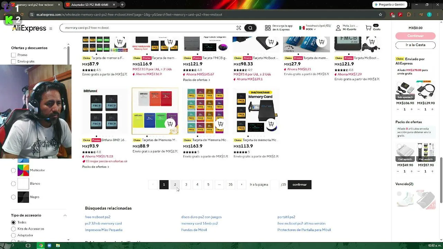Viewport: 443px width, 249px height.
Task: Add the MX$98.33 Tarjeta McBoot to cart
Action: [x=271, y=42]
